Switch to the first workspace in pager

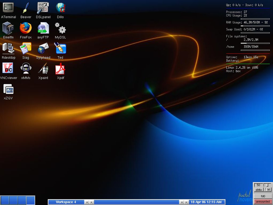tap(5, 200)
